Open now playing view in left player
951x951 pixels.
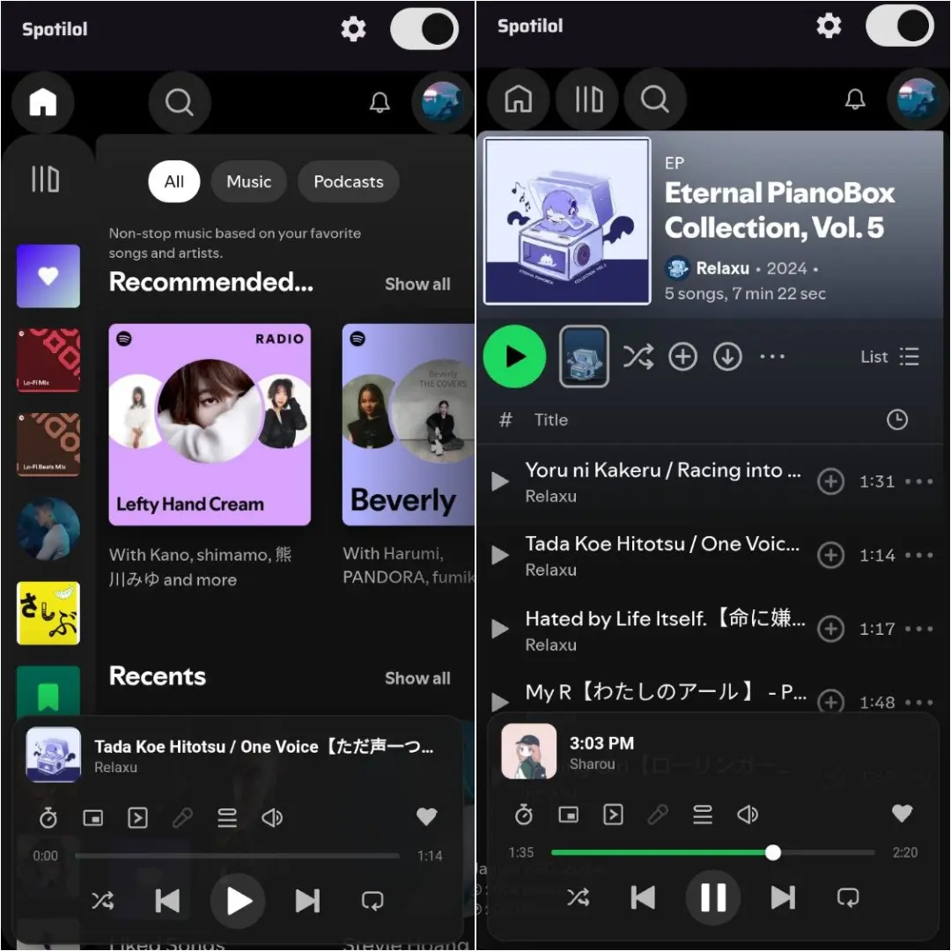point(137,817)
